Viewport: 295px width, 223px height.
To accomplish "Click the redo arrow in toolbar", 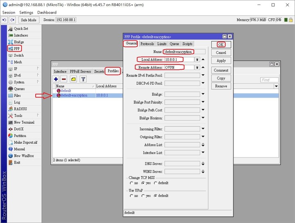I will (x=12, y=20).
